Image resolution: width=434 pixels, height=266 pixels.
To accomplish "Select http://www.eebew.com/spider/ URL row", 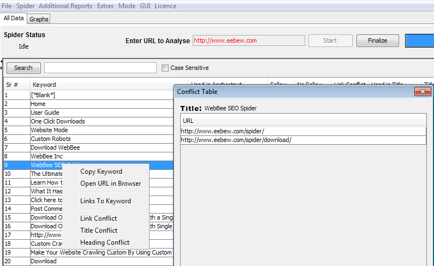I will tap(303, 131).
